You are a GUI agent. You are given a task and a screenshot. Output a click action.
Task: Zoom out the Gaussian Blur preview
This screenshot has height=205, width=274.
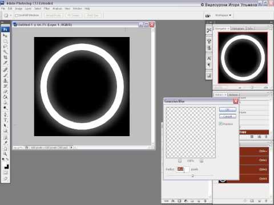pyautogui.click(x=180, y=161)
